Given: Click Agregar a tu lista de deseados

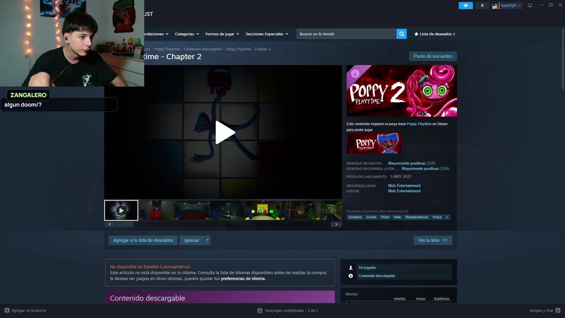Looking at the screenshot, I should pos(143,240).
